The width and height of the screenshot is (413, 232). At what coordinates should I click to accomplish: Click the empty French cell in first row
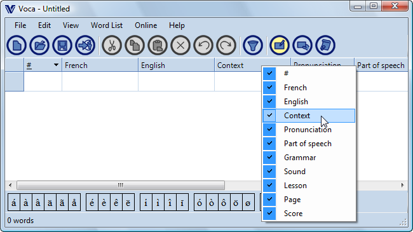tap(100, 81)
